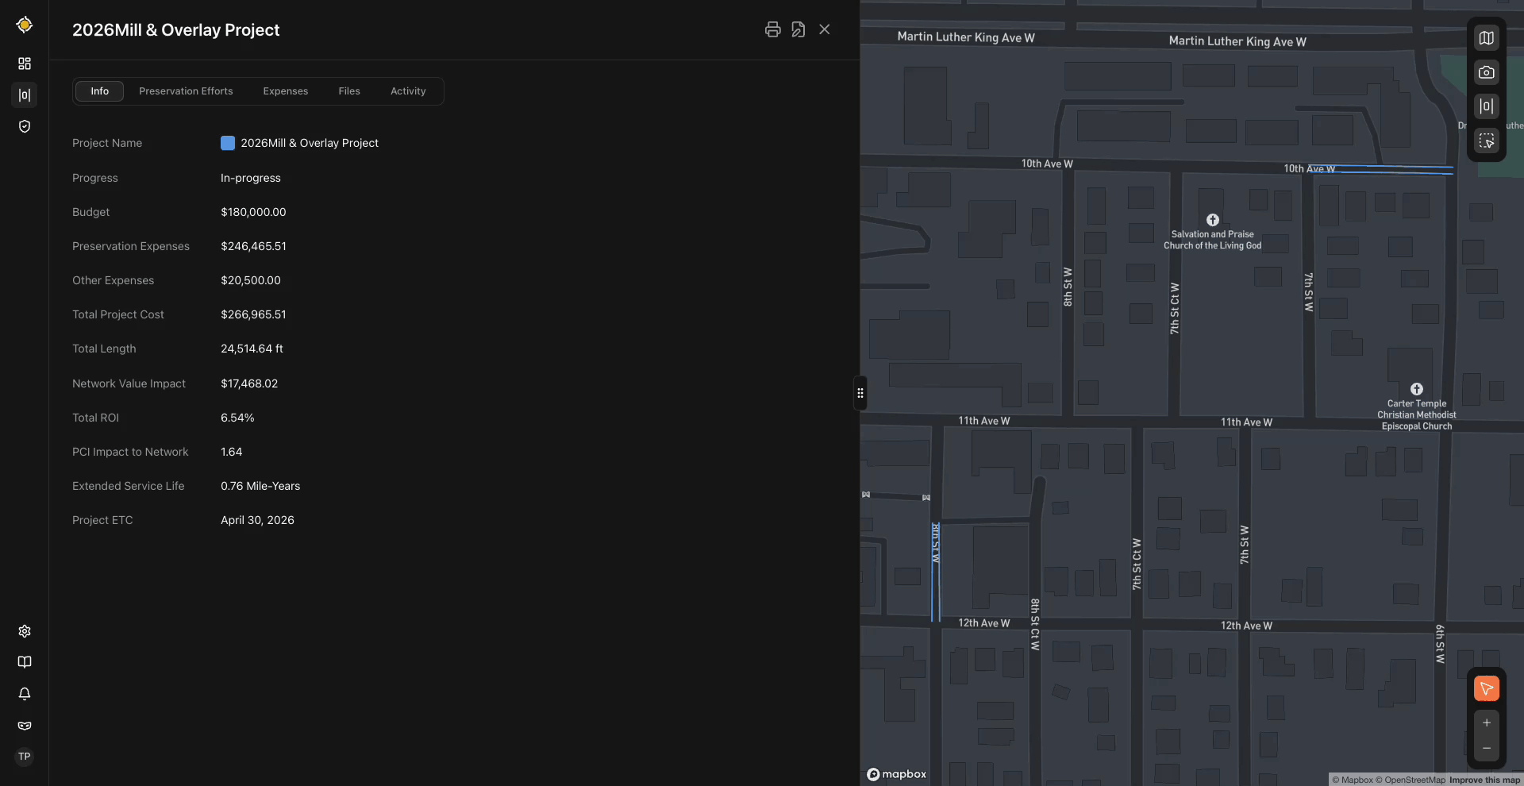Open the Activity dropdown section
The height and width of the screenshot is (786, 1524).
click(407, 91)
